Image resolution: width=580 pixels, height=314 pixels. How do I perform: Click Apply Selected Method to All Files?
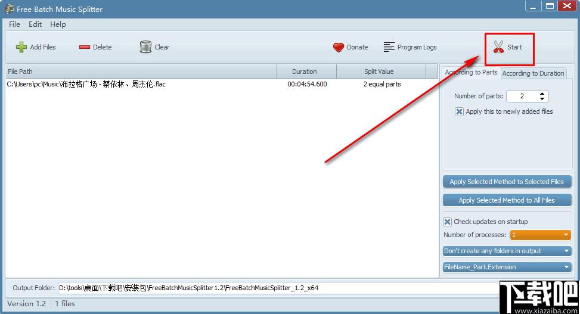coord(507,200)
